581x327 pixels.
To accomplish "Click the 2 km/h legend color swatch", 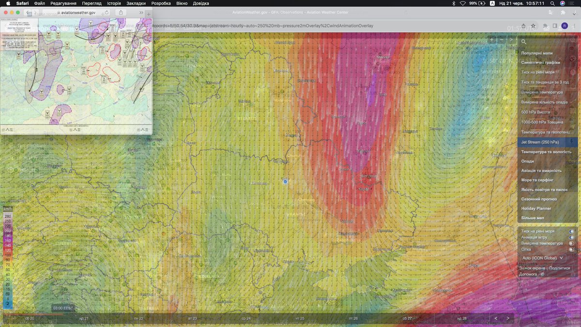I will pyautogui.click(x=8, y=304).
